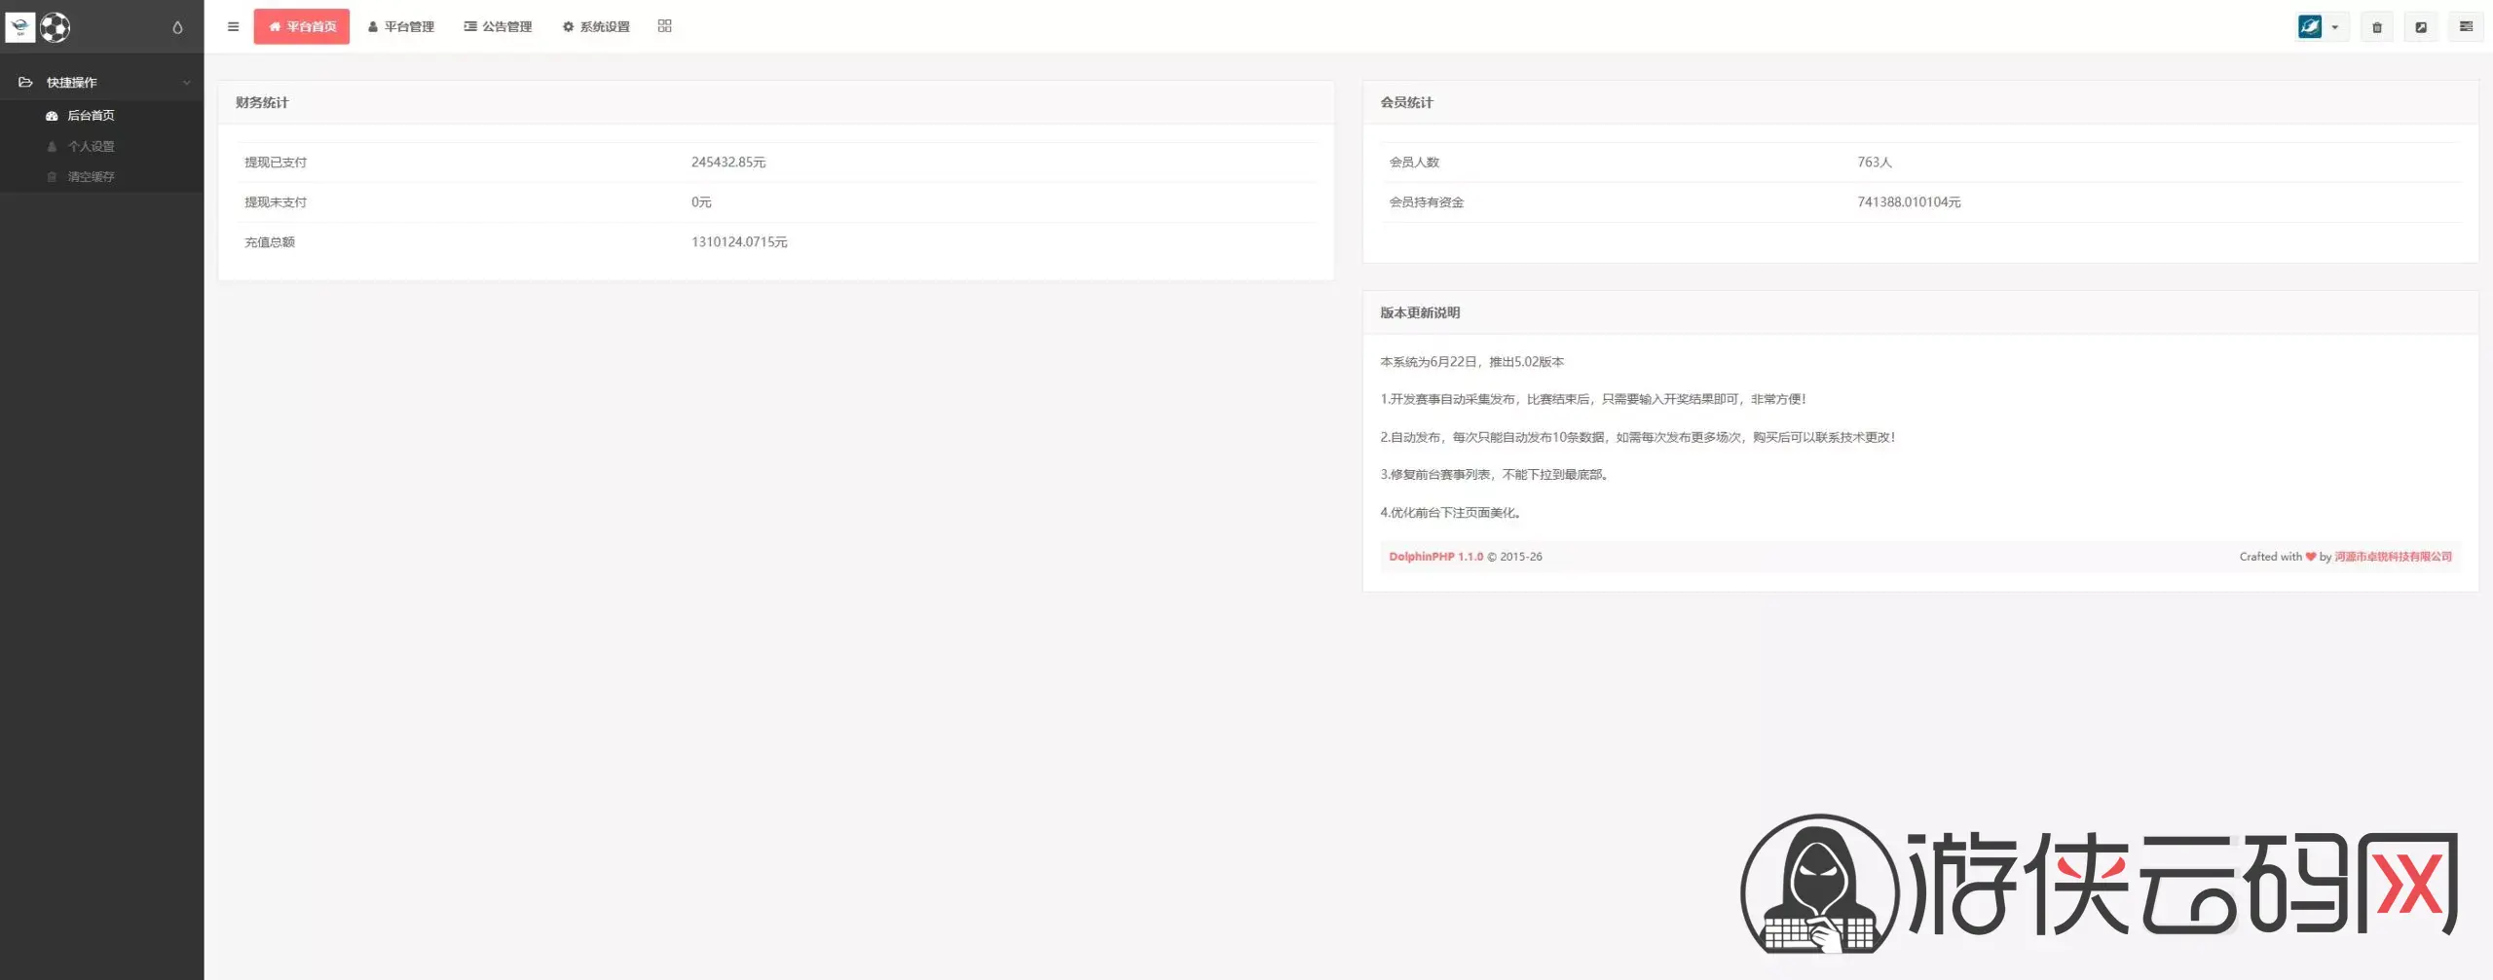The height and width of the screenshot is (980, 2493).
Task: Click the dolphin user avatar
Action: pos(2310,27)
